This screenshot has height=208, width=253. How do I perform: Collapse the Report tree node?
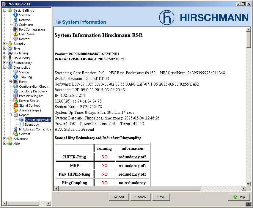point(10,115)
